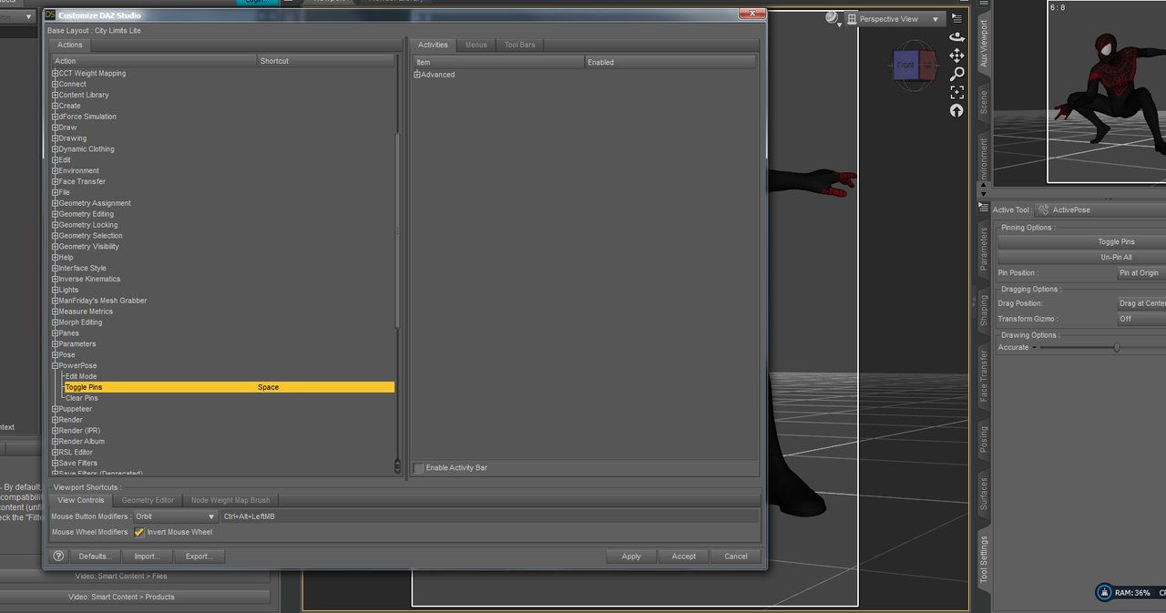Image resolution: width=1166 pixels, height=613 pixels.
Task: Expand the Advanced item in Activities
Action: (417, 75)
